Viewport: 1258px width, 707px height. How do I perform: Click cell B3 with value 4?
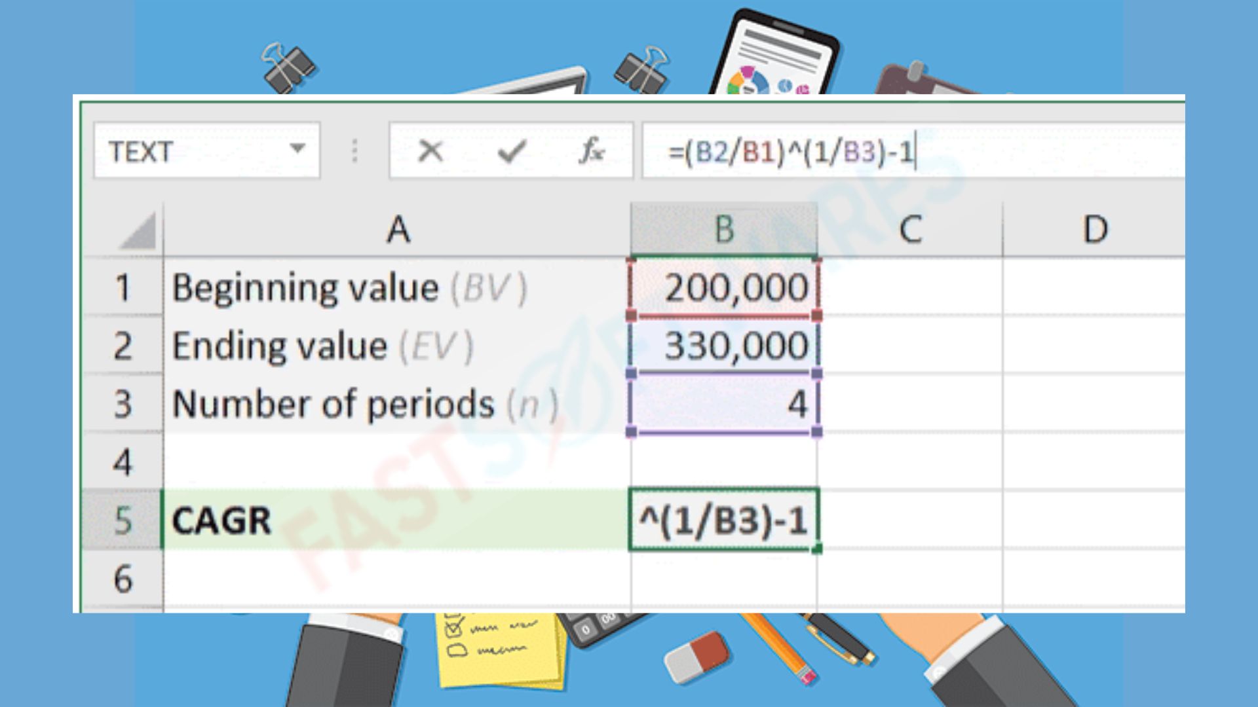[x=724, y=403]
